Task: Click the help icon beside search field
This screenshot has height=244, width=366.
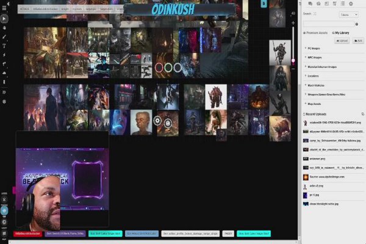Action: pos(357,24)
